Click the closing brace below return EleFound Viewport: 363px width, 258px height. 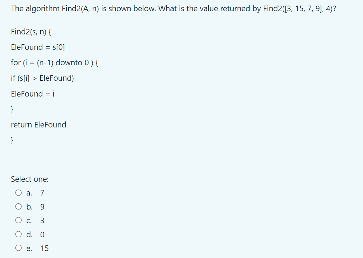click(12, 140)
